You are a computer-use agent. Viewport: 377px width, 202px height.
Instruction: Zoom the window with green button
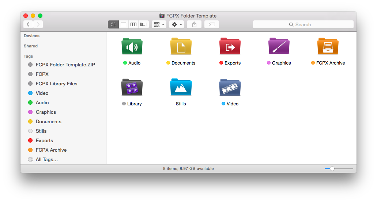pyautogui.click(x=40, y=16)
